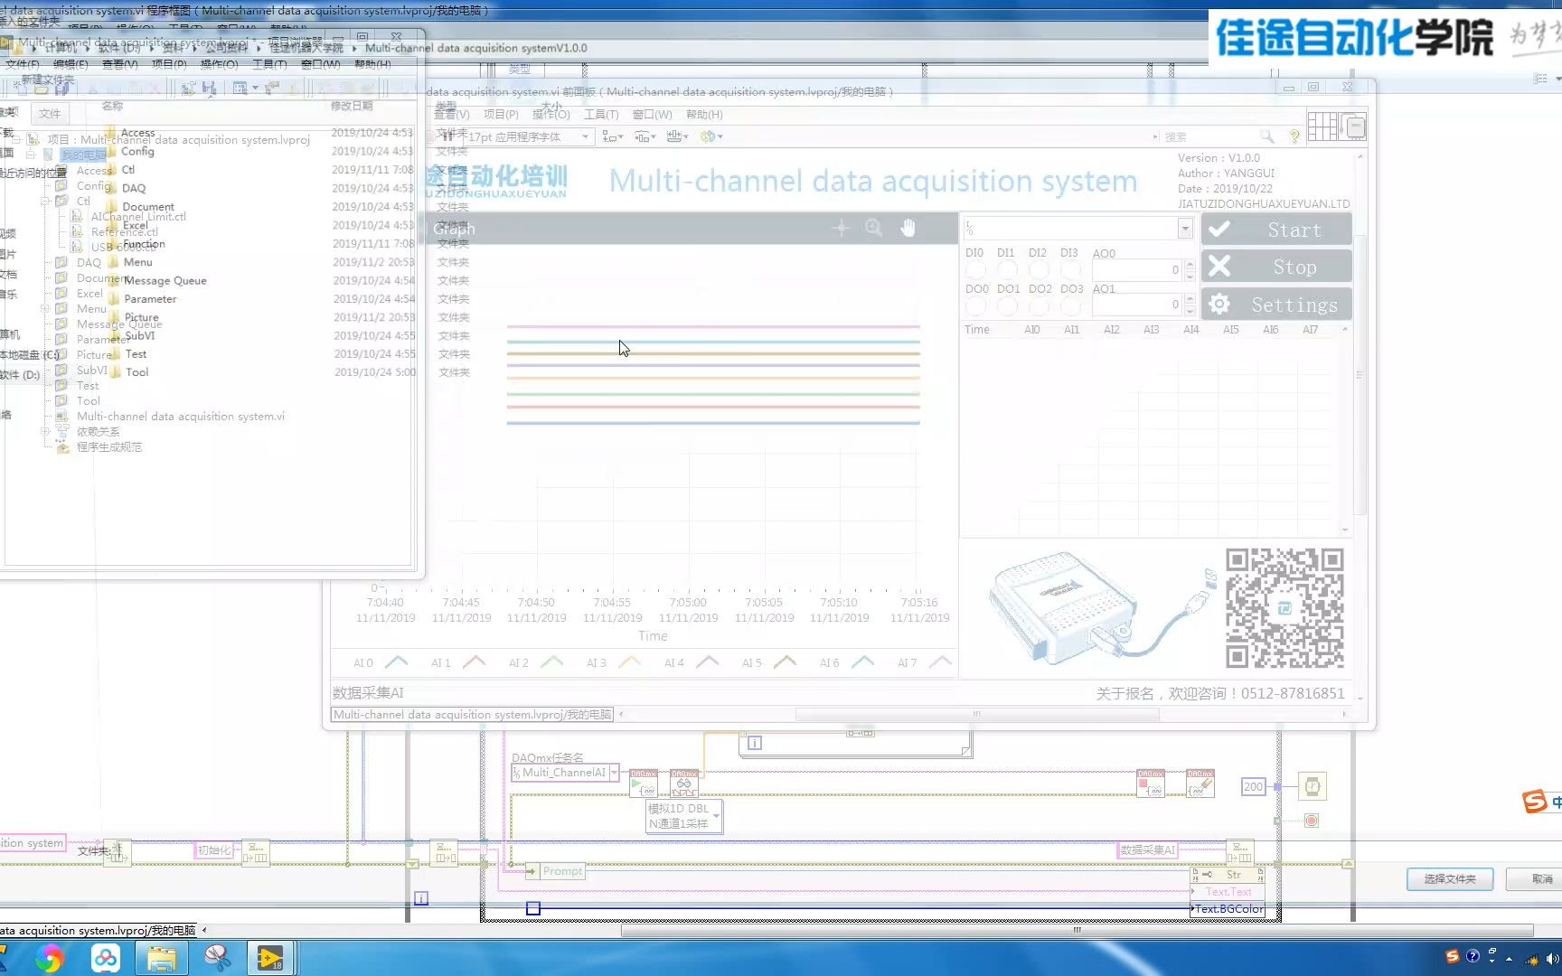1562x976 pixels.
Task: Expand the 依赖关系 node in project tree
Action: pos(45,432)
